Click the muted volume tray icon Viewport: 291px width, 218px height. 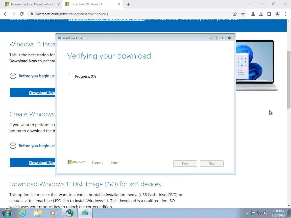pos(265,213)
